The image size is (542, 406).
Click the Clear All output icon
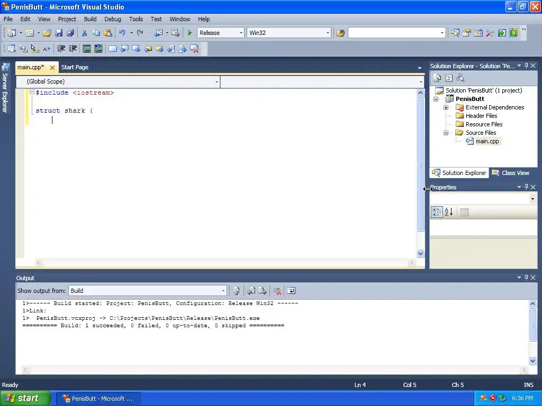[x=277, y=291]
